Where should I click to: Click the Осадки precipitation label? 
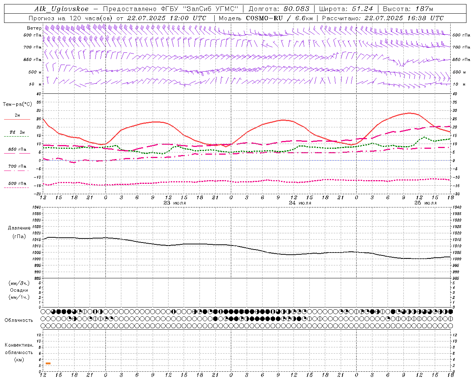(19, 290)
